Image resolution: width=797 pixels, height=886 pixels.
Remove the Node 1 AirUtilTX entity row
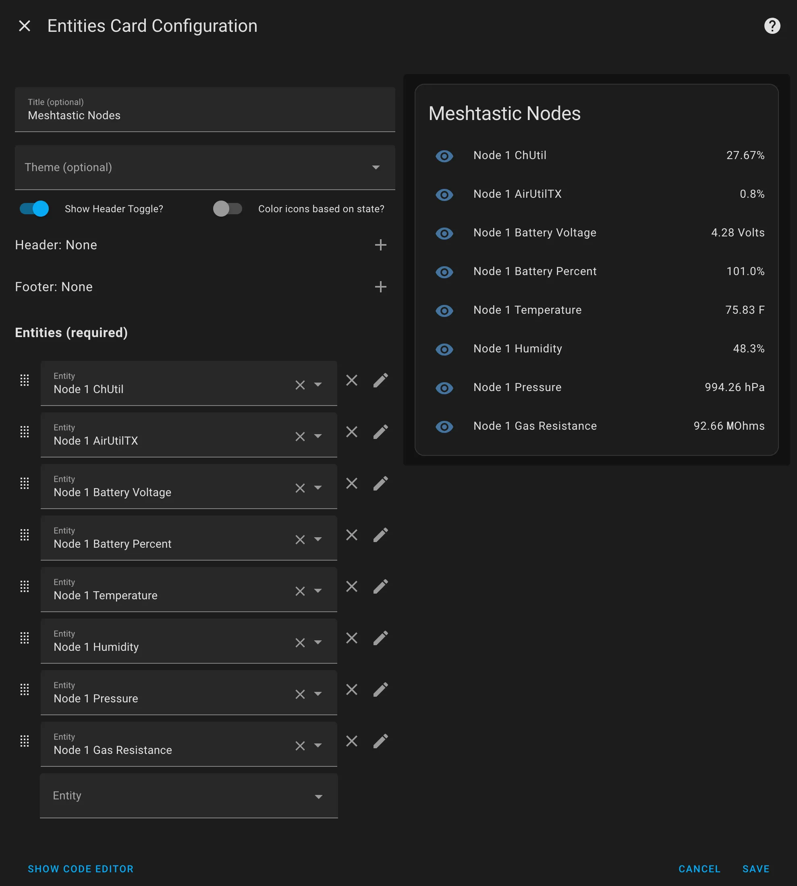pyautogui.click(x=352, y=432)
